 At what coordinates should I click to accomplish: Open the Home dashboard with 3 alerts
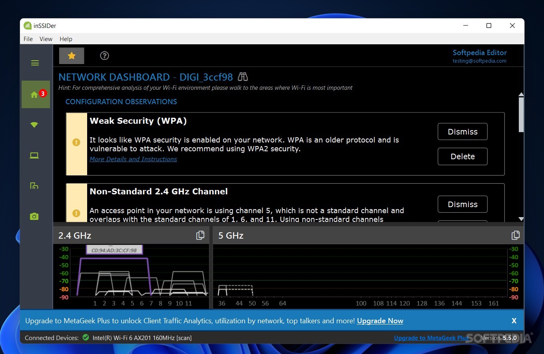[36, 95]
